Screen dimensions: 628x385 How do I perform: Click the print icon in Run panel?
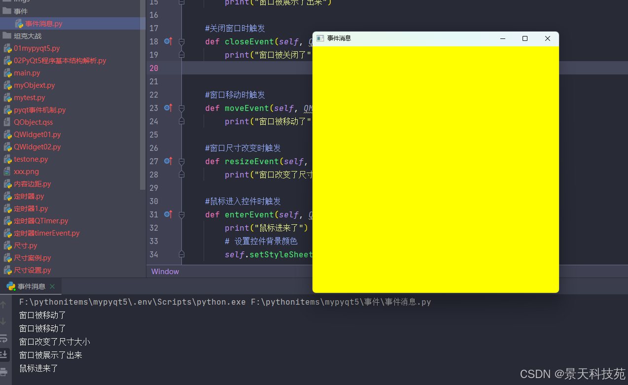click(x=4, y=371)
